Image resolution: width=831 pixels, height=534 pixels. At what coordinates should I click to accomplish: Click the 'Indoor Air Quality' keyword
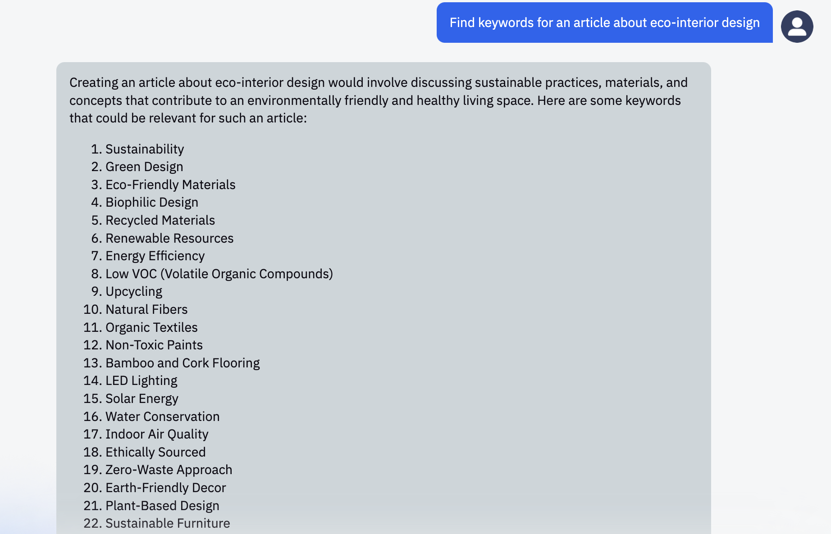pyautogui.click(x=156, y=434)
